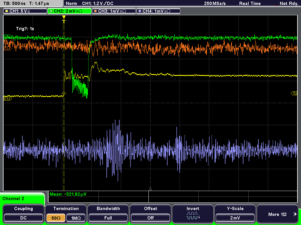Click the C3 ground level marker

[8, 49]
